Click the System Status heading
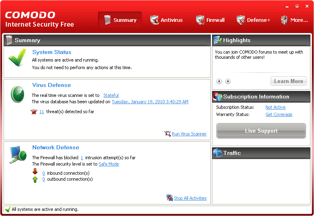The height and width of the screenshot is (216, 314). point(52,52)
